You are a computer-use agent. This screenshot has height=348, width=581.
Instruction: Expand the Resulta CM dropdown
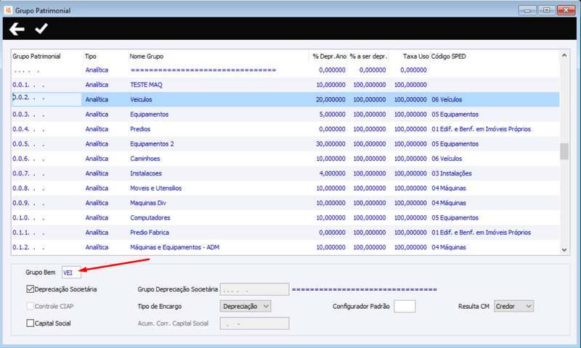(x=513, y=306)
